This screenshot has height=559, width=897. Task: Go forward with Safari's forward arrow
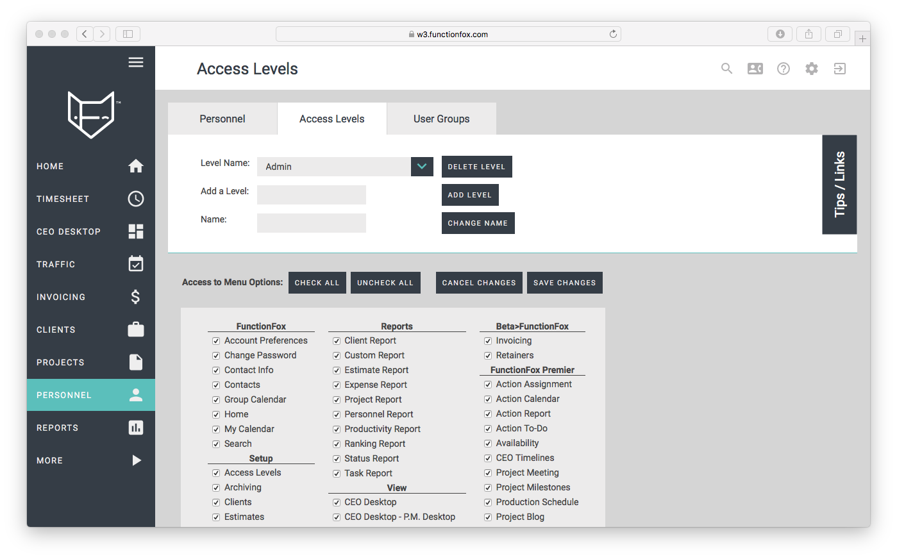(102, 34)
